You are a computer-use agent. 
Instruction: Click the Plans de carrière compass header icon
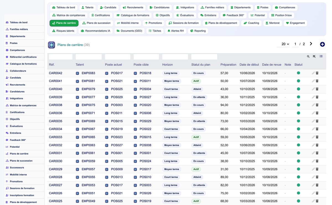click(x=51, y=45)
